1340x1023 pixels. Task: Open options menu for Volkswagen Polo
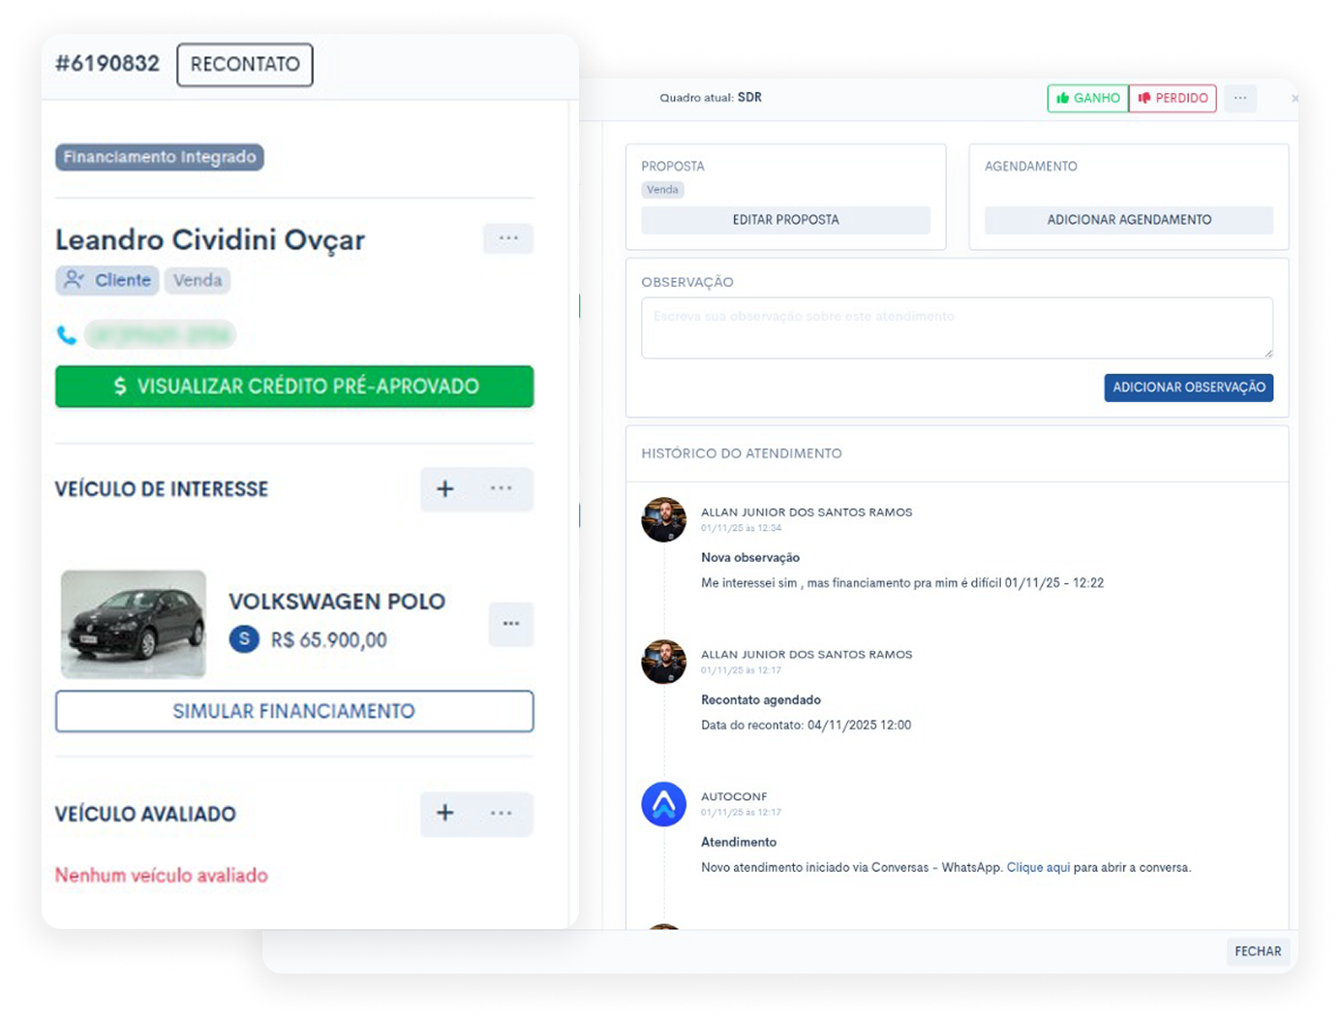511,624
